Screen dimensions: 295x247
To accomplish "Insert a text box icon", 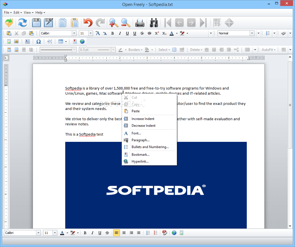I will point(28,41).
